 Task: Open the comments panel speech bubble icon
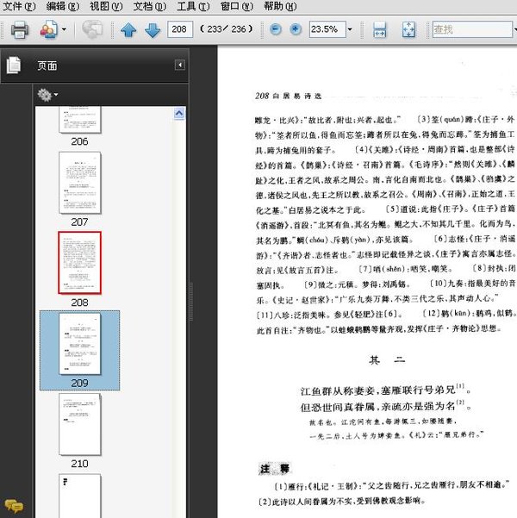[13, 504]
